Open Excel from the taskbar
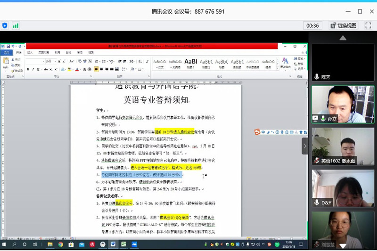 (x=123, y=244)
